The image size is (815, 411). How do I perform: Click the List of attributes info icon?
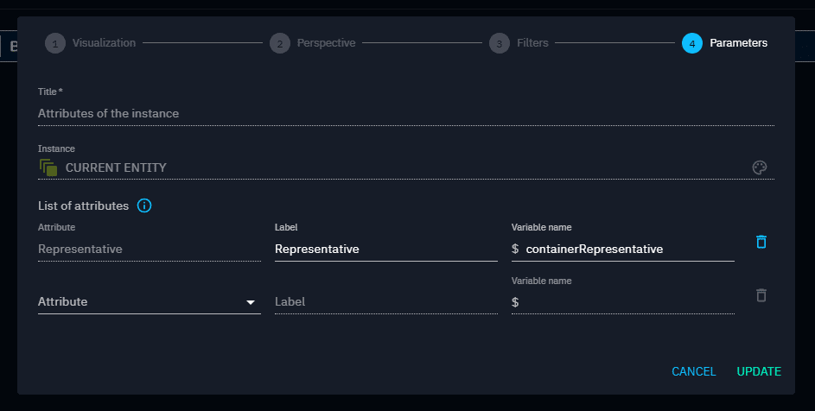coord(144,205)
